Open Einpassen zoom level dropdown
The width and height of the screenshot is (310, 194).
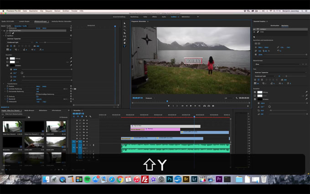coord(150,98)
